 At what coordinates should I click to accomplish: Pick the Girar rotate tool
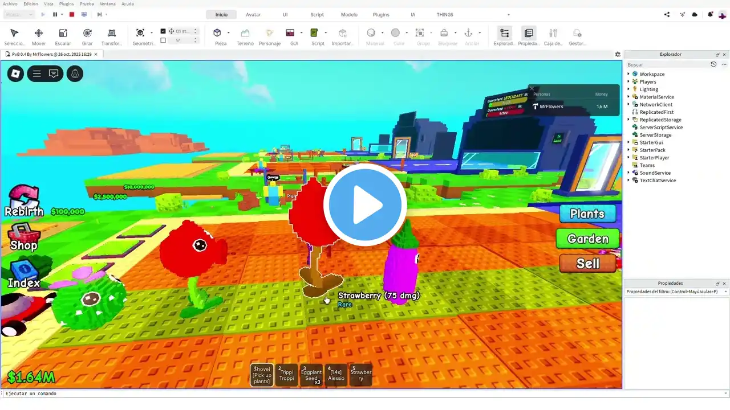pos(87,36)
